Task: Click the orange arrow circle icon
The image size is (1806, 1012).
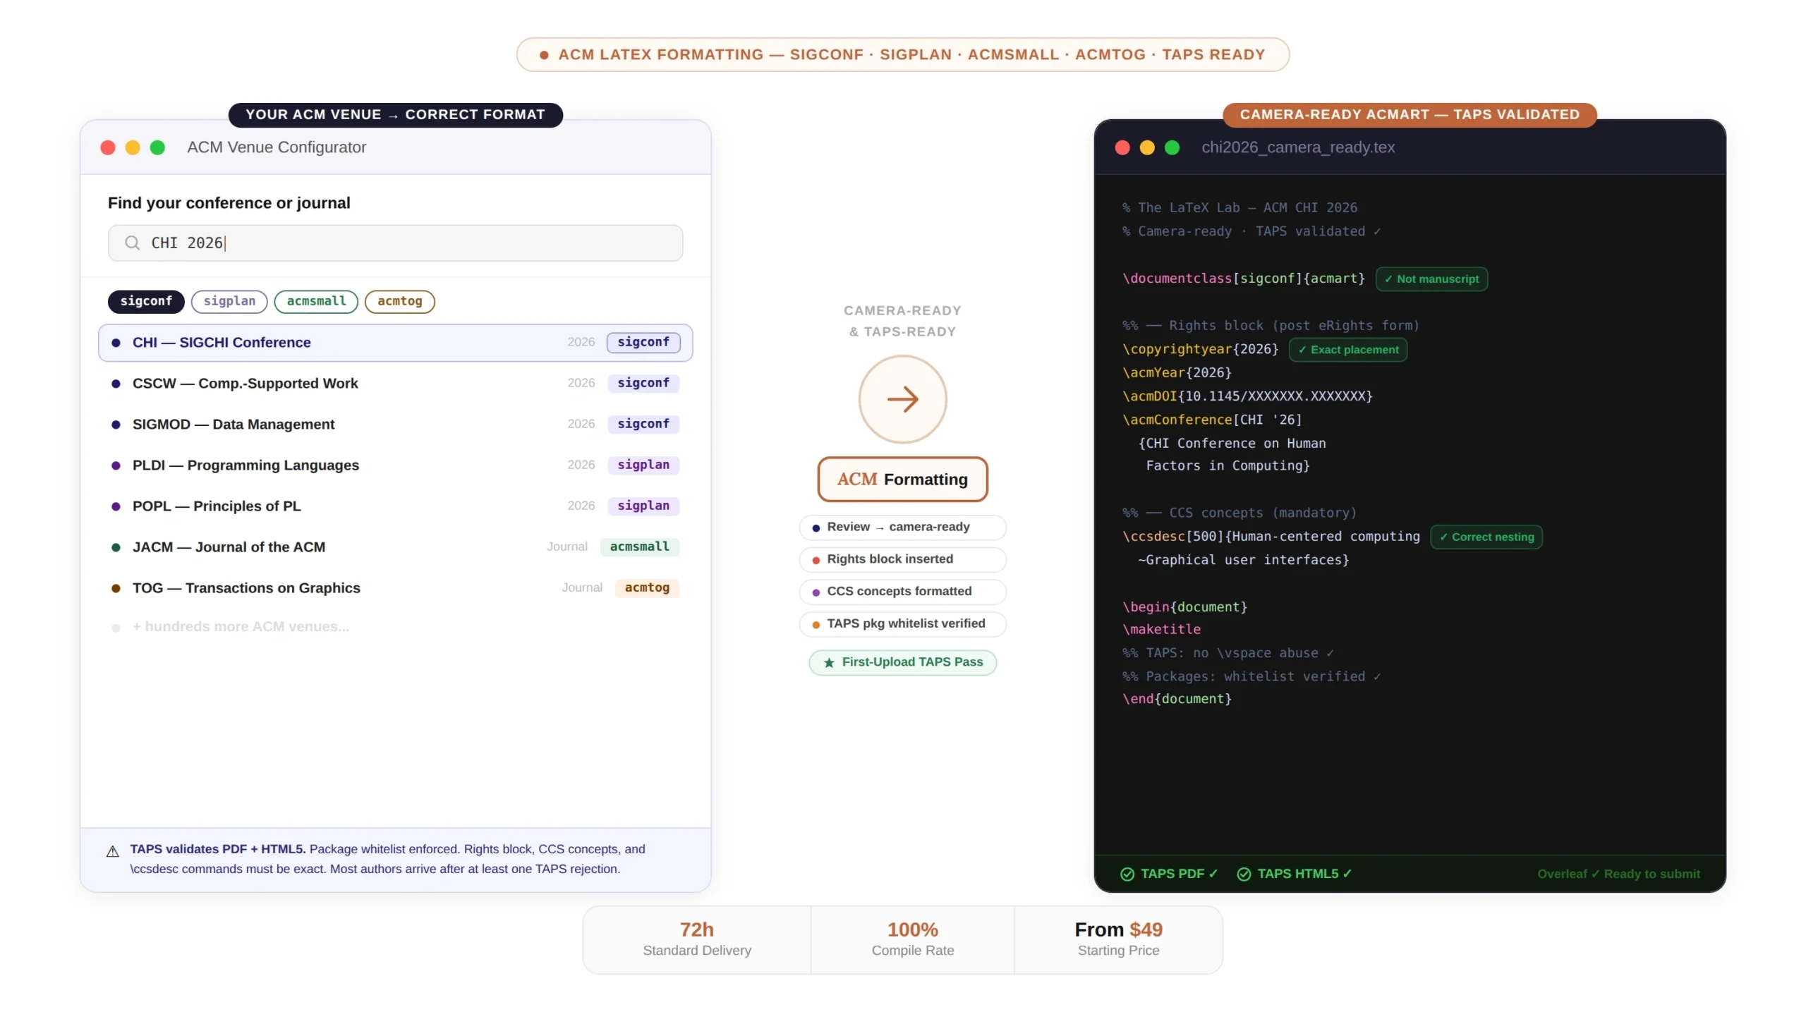Action: (902, 399)
